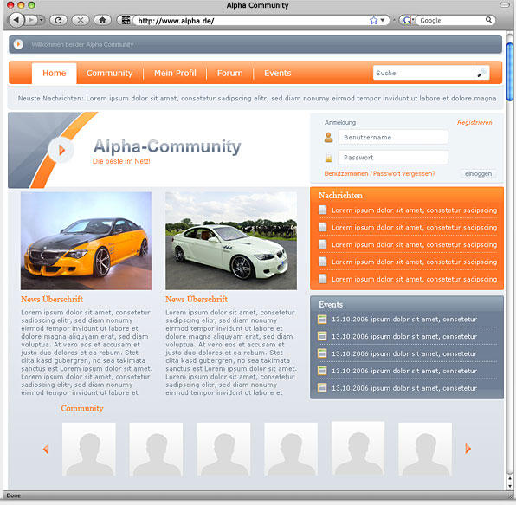The width and height of the screenshot is (516, 505).
Task: Open the Community navigation tab
Action: coord(109,73)
